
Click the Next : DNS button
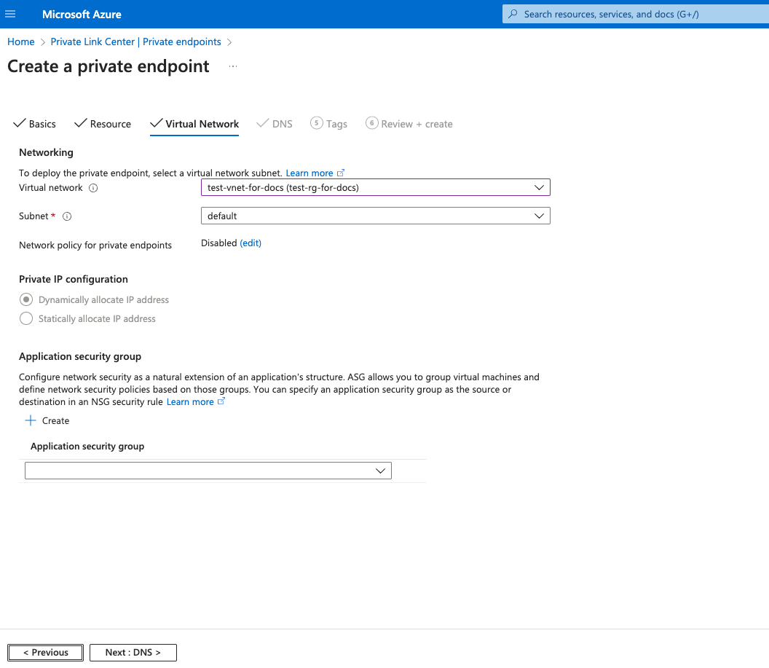(x=133, y=652)
